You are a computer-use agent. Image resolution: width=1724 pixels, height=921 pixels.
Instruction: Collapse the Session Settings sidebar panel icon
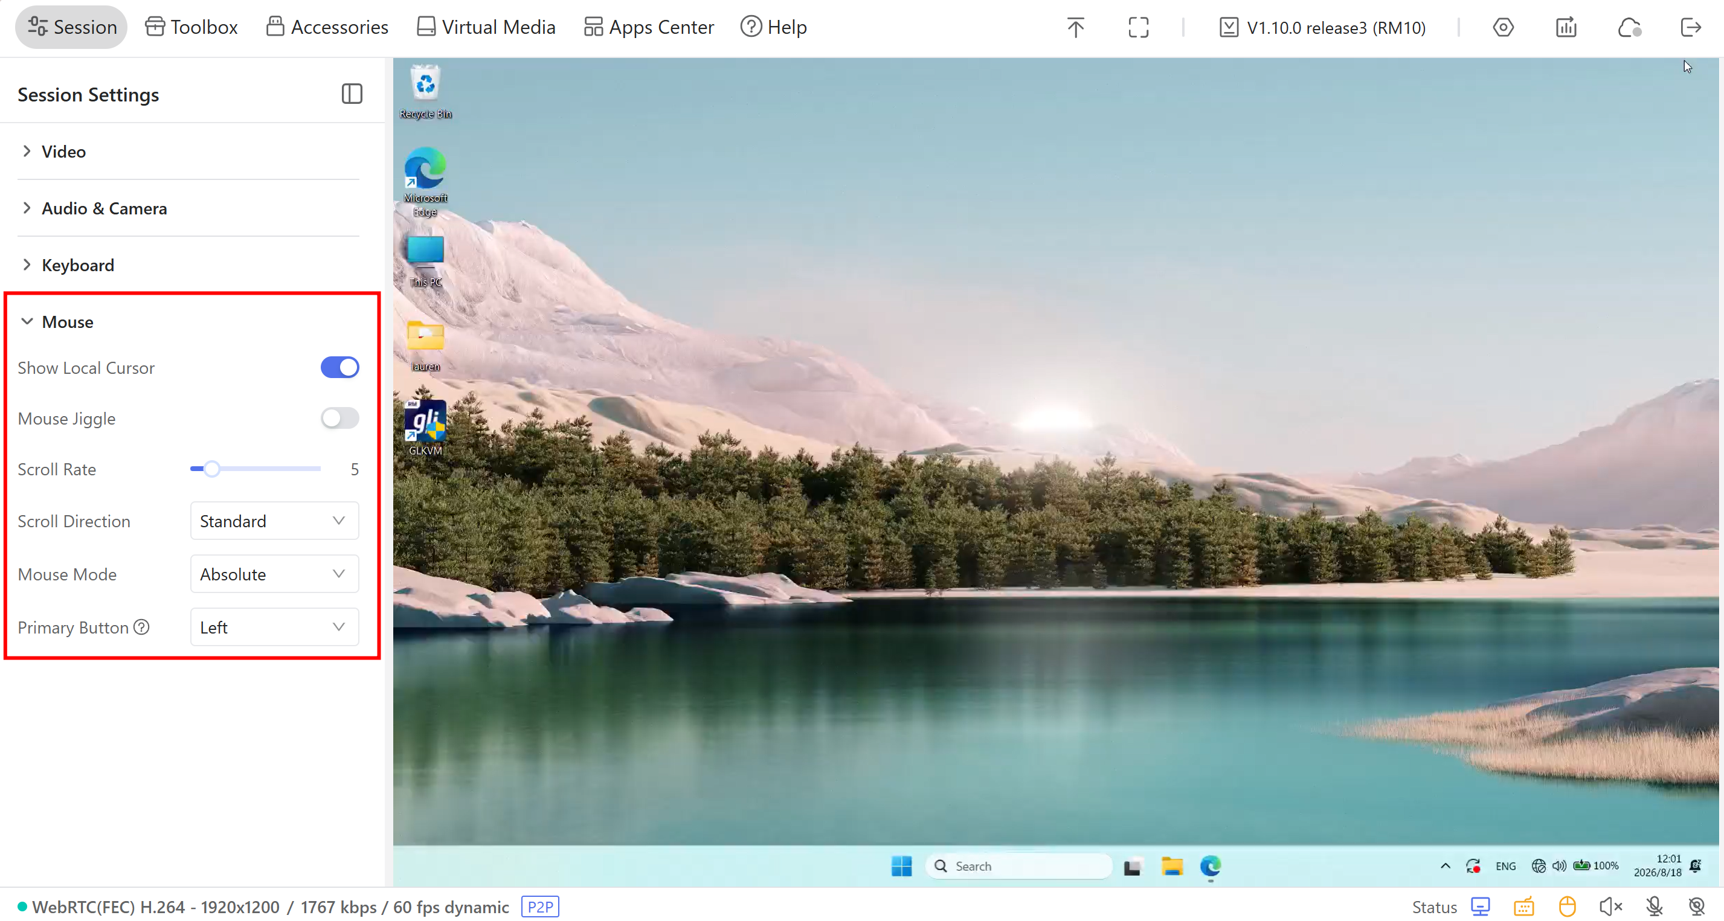click(352, 94)
